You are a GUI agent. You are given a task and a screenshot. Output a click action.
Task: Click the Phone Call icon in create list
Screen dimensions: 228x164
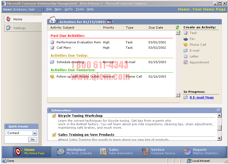point(186,45)
